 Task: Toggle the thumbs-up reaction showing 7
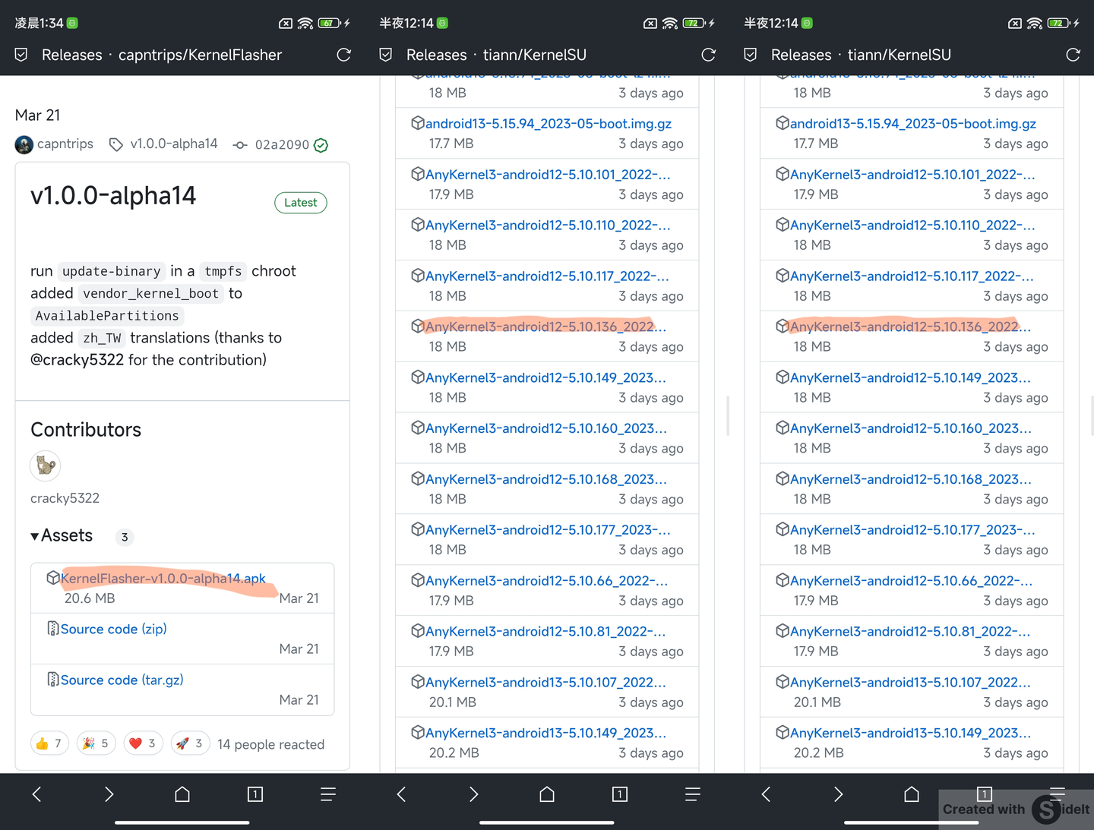[49, 743]
